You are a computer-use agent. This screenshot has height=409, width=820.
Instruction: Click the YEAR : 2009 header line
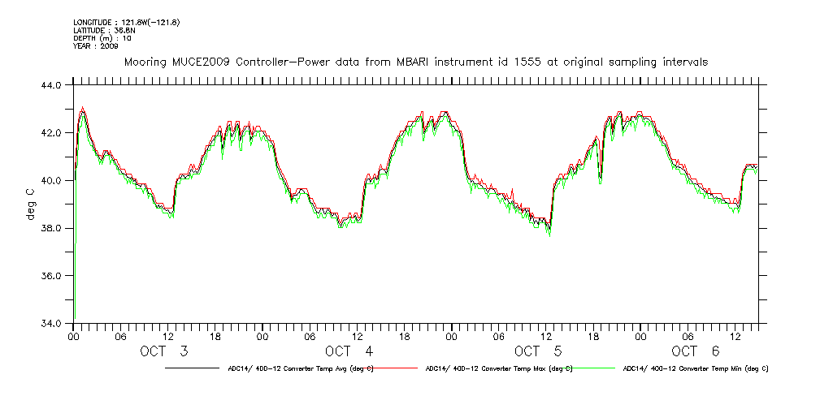(96, 46)
